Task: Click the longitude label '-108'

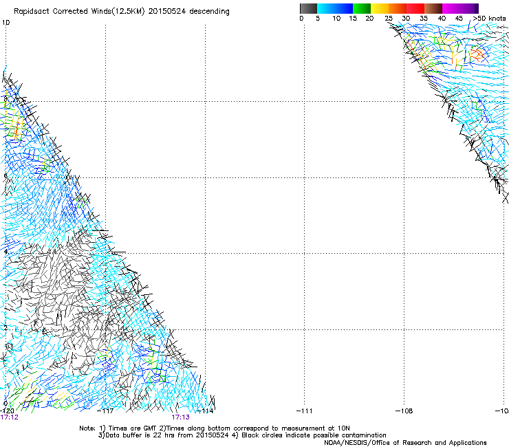Action: click(404, 411)
